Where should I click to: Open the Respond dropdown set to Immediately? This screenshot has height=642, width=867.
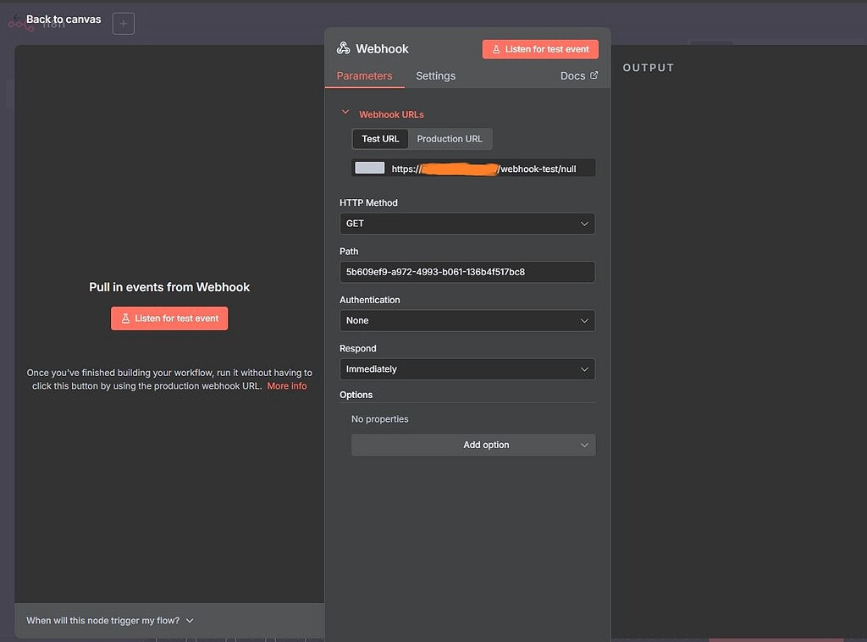pyautogui.click(x=467, y=368)
